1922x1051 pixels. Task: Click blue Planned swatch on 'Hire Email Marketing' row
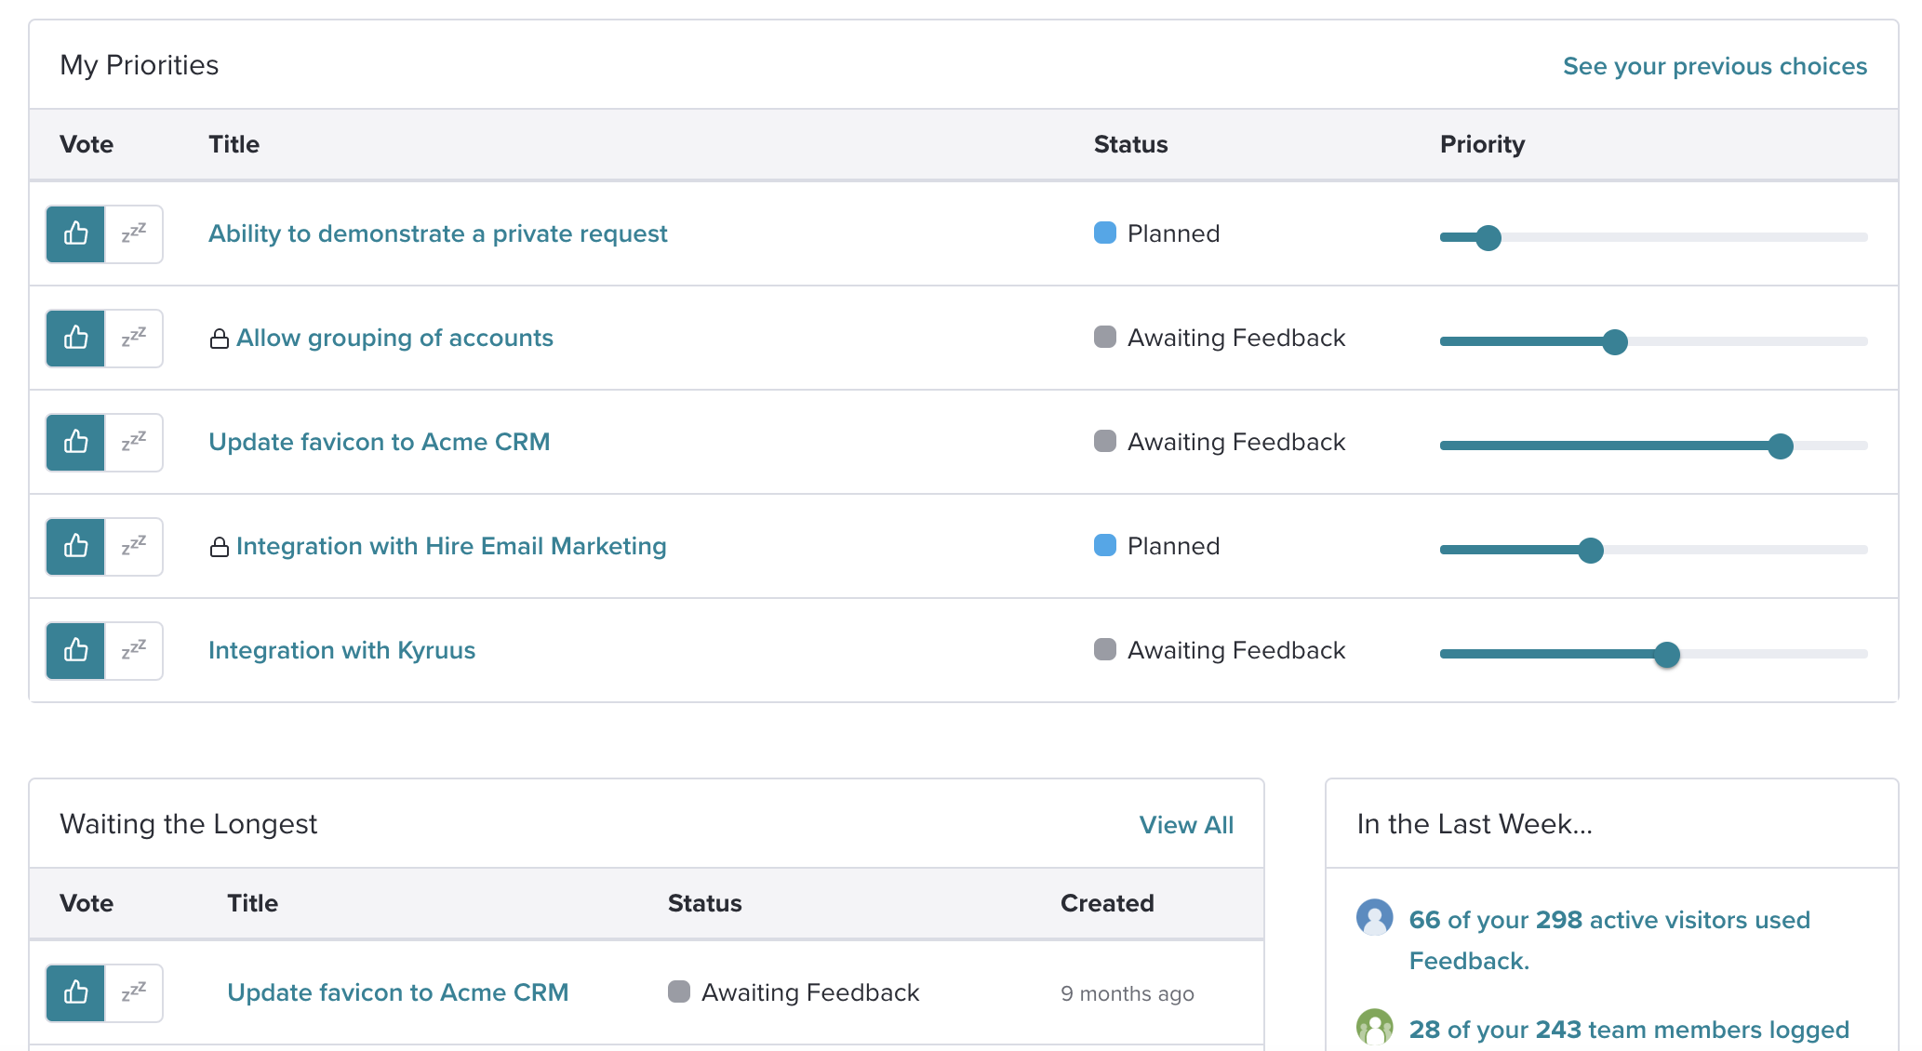coord(1105,545)
